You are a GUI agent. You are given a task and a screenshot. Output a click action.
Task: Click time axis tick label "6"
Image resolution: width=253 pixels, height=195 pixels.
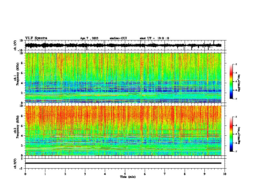click(x=145, y=174)
